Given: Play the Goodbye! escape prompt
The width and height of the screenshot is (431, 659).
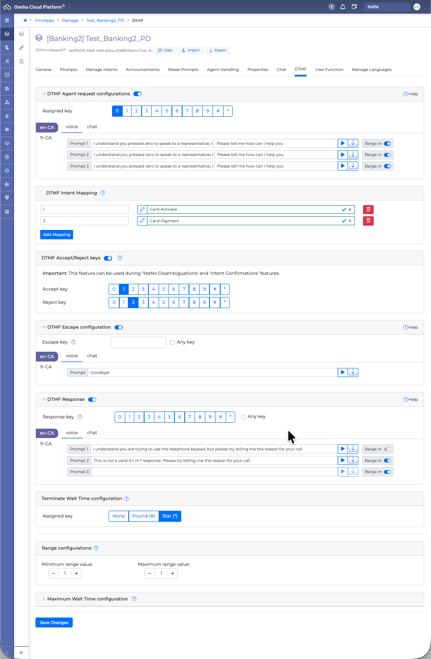Looking at the screenshot, I should (x=342, y=373).
